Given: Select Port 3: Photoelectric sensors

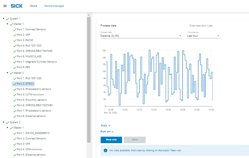Looking at the screenshot, I should 34,89.
